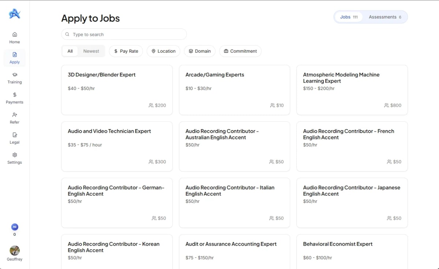Open Australian English Accent recording job
This screenshot has height=269, width=439.
[234, 147]
